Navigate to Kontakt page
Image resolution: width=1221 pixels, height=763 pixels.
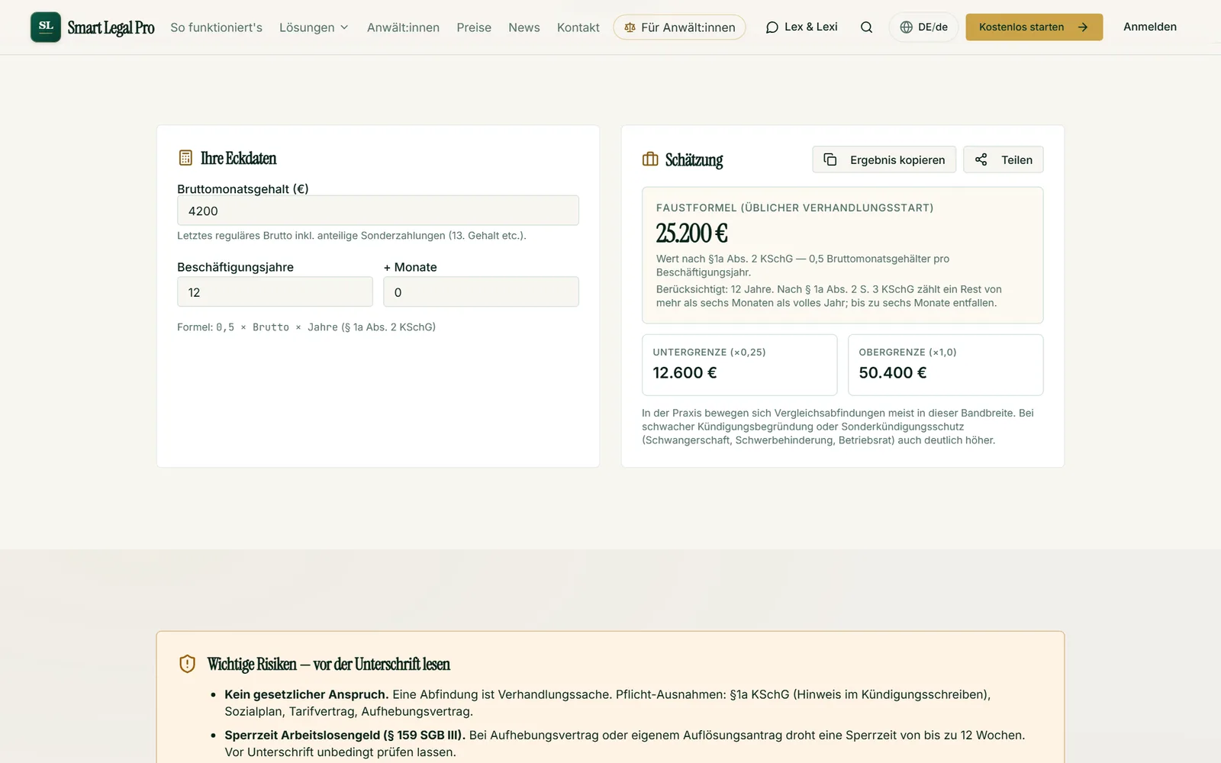578,27
